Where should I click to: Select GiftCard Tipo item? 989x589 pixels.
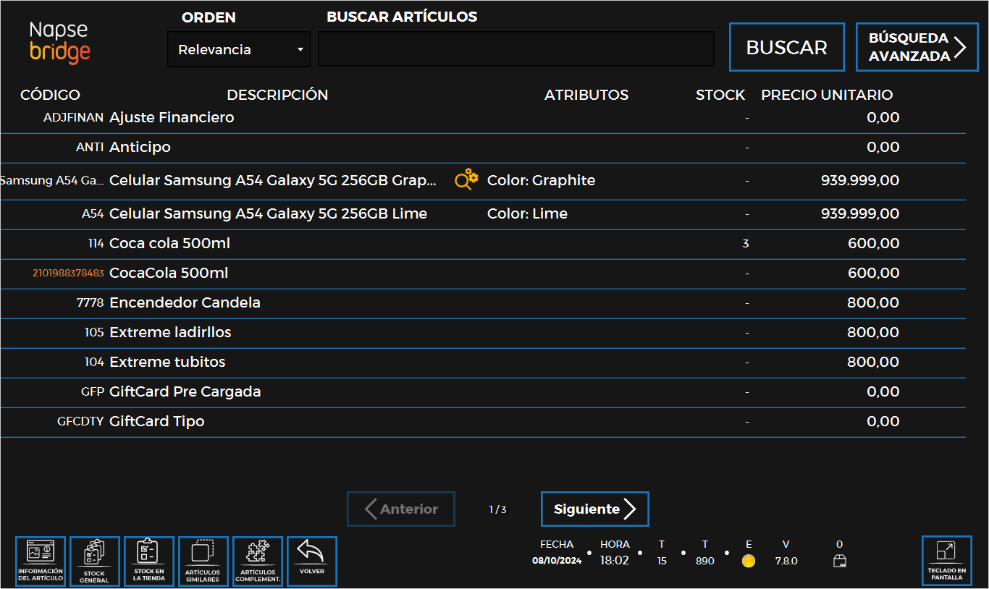tap(156, 421)
